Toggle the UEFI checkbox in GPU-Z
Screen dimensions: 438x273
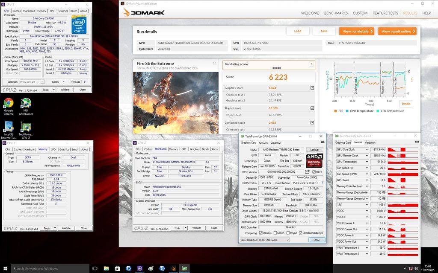point(314,171)
